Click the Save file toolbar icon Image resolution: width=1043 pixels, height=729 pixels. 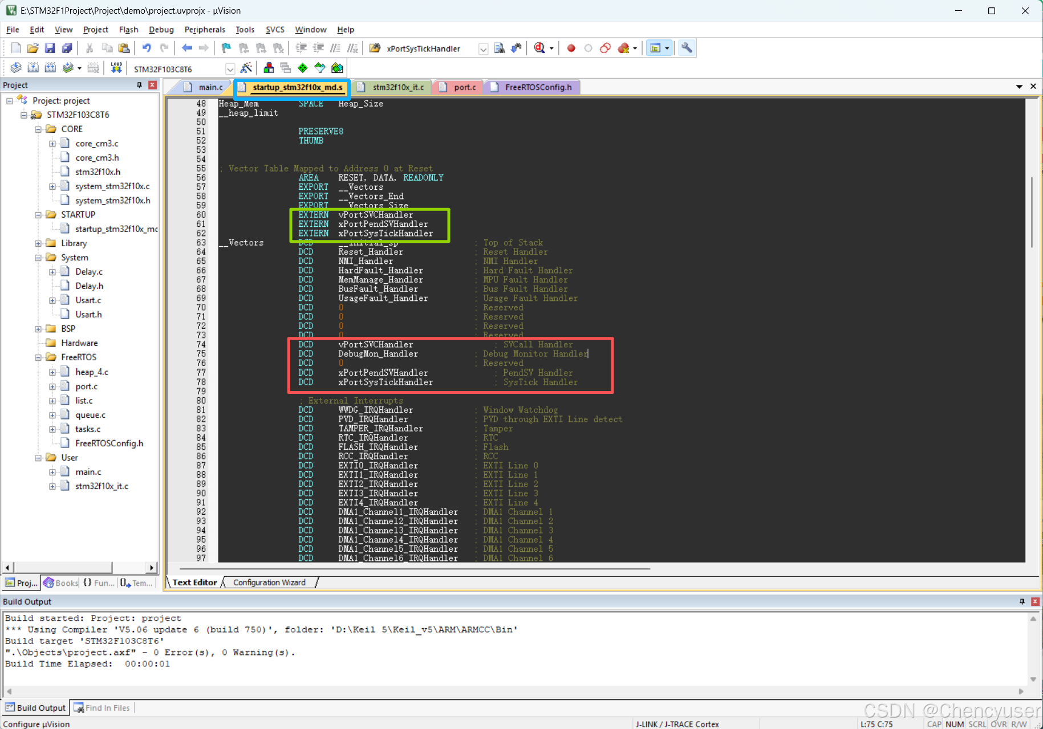click(x=50, y=48)
